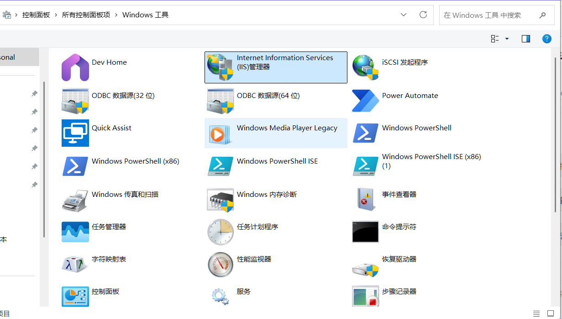The image size is (562, 319).
Task: Refresh the Windows 工具 folder
Action: [423, 15]
